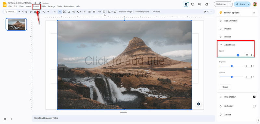Click the Shape tool icon
Image resolution: width=260 pixels, height=124 pixels.
point(73,12)
